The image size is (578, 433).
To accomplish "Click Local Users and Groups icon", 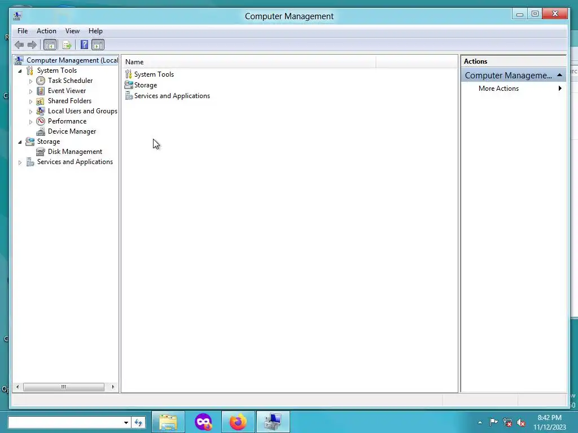I will (41, 111).
